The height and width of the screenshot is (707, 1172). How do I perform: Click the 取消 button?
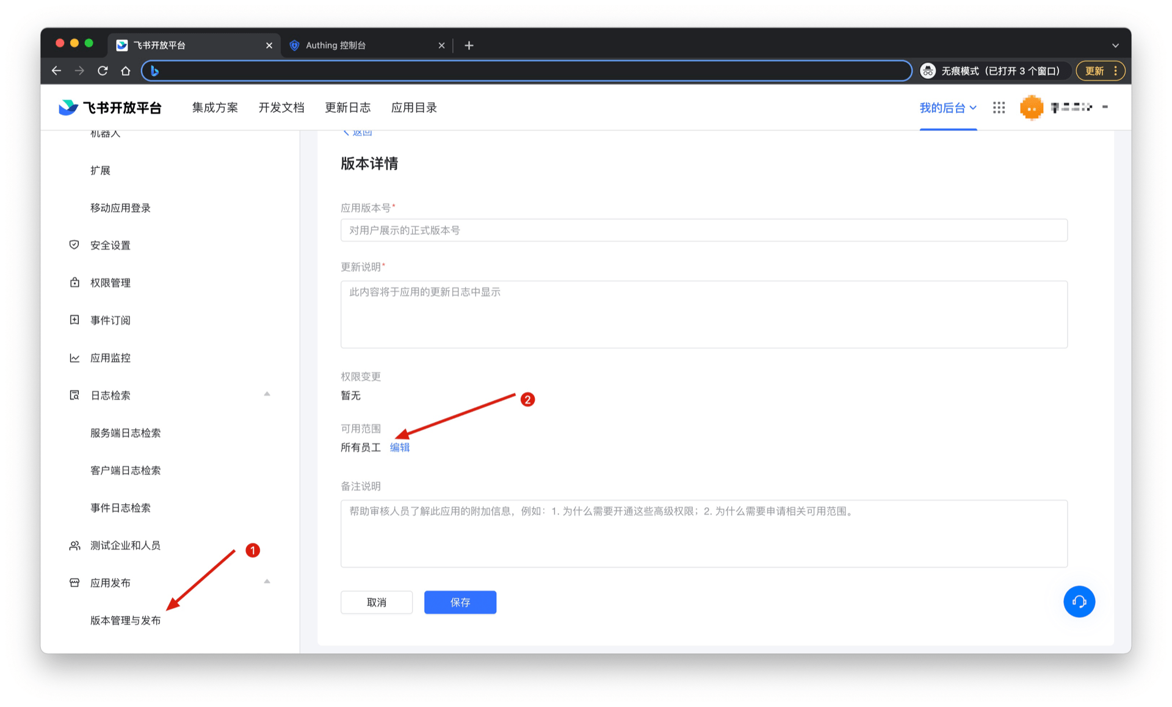click(376, 602)
